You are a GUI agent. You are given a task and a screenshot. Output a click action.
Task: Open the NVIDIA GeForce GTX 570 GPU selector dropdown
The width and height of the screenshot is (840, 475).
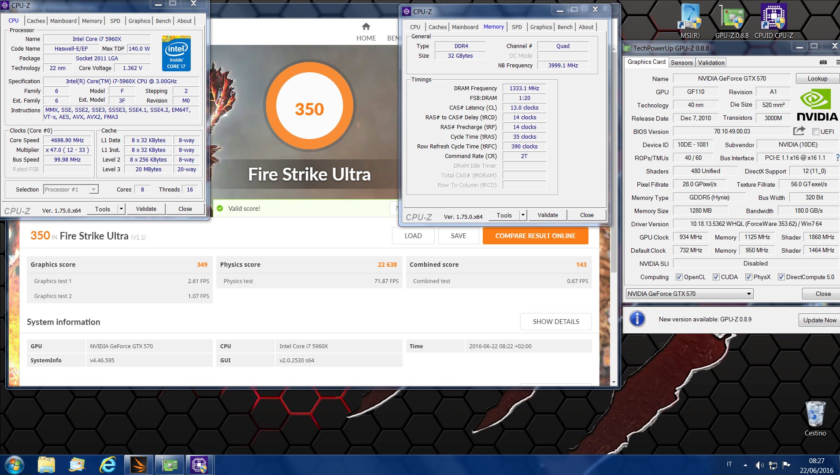pyautogui.click(x=689, y=294)
